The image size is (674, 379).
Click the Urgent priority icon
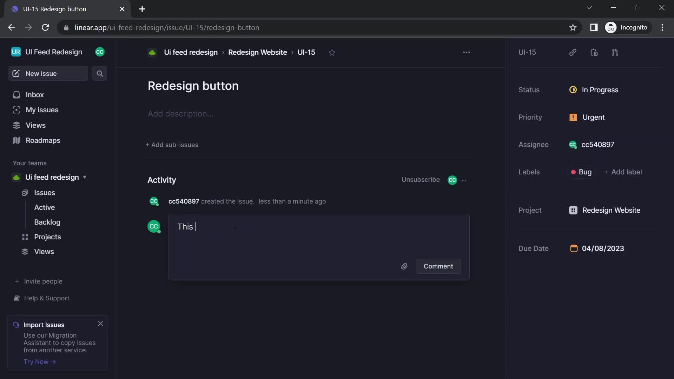coord(573,117)
